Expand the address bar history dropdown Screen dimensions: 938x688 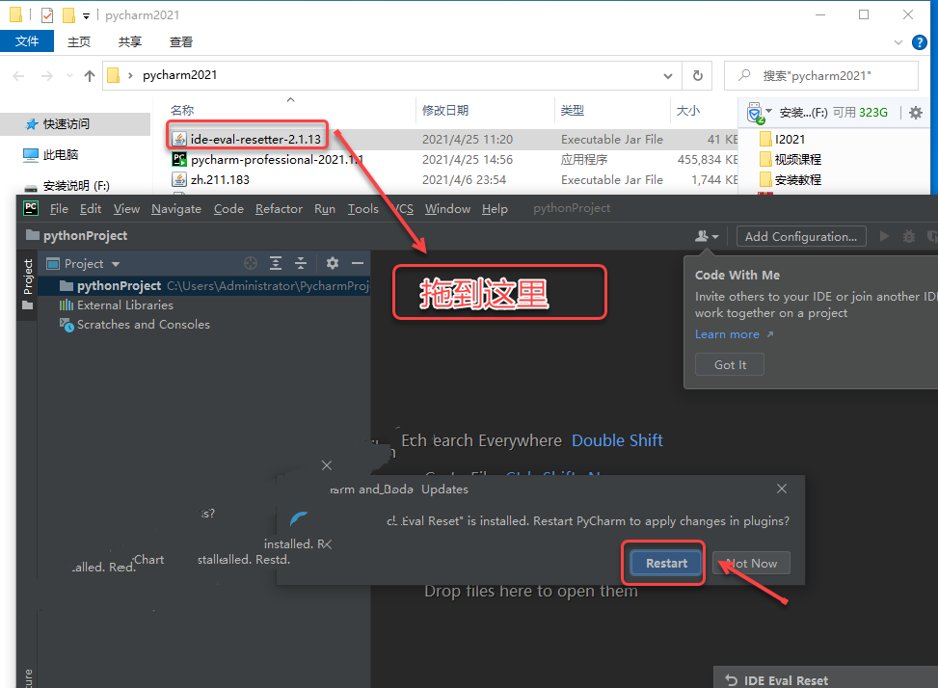pyautogui.click(x=668, y=76)
